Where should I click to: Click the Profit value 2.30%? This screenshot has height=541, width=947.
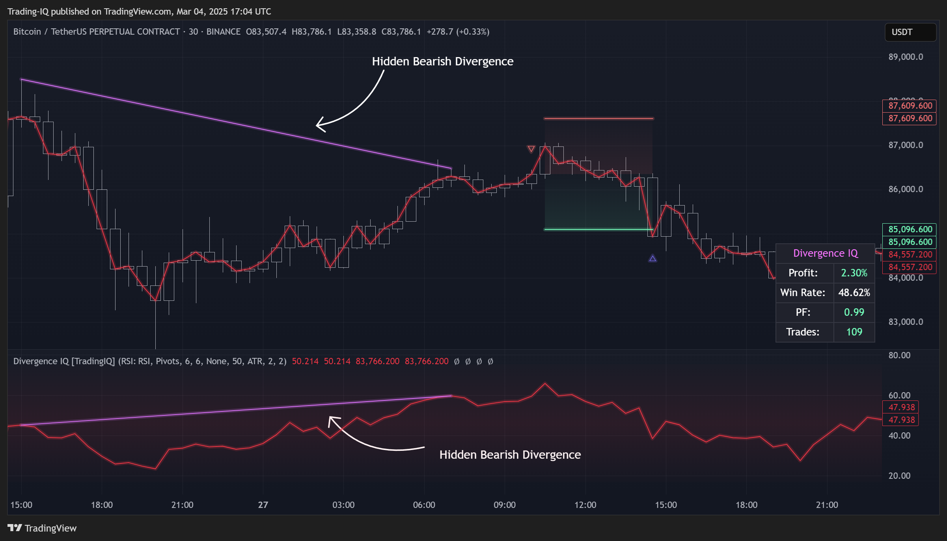click(854, 273)
